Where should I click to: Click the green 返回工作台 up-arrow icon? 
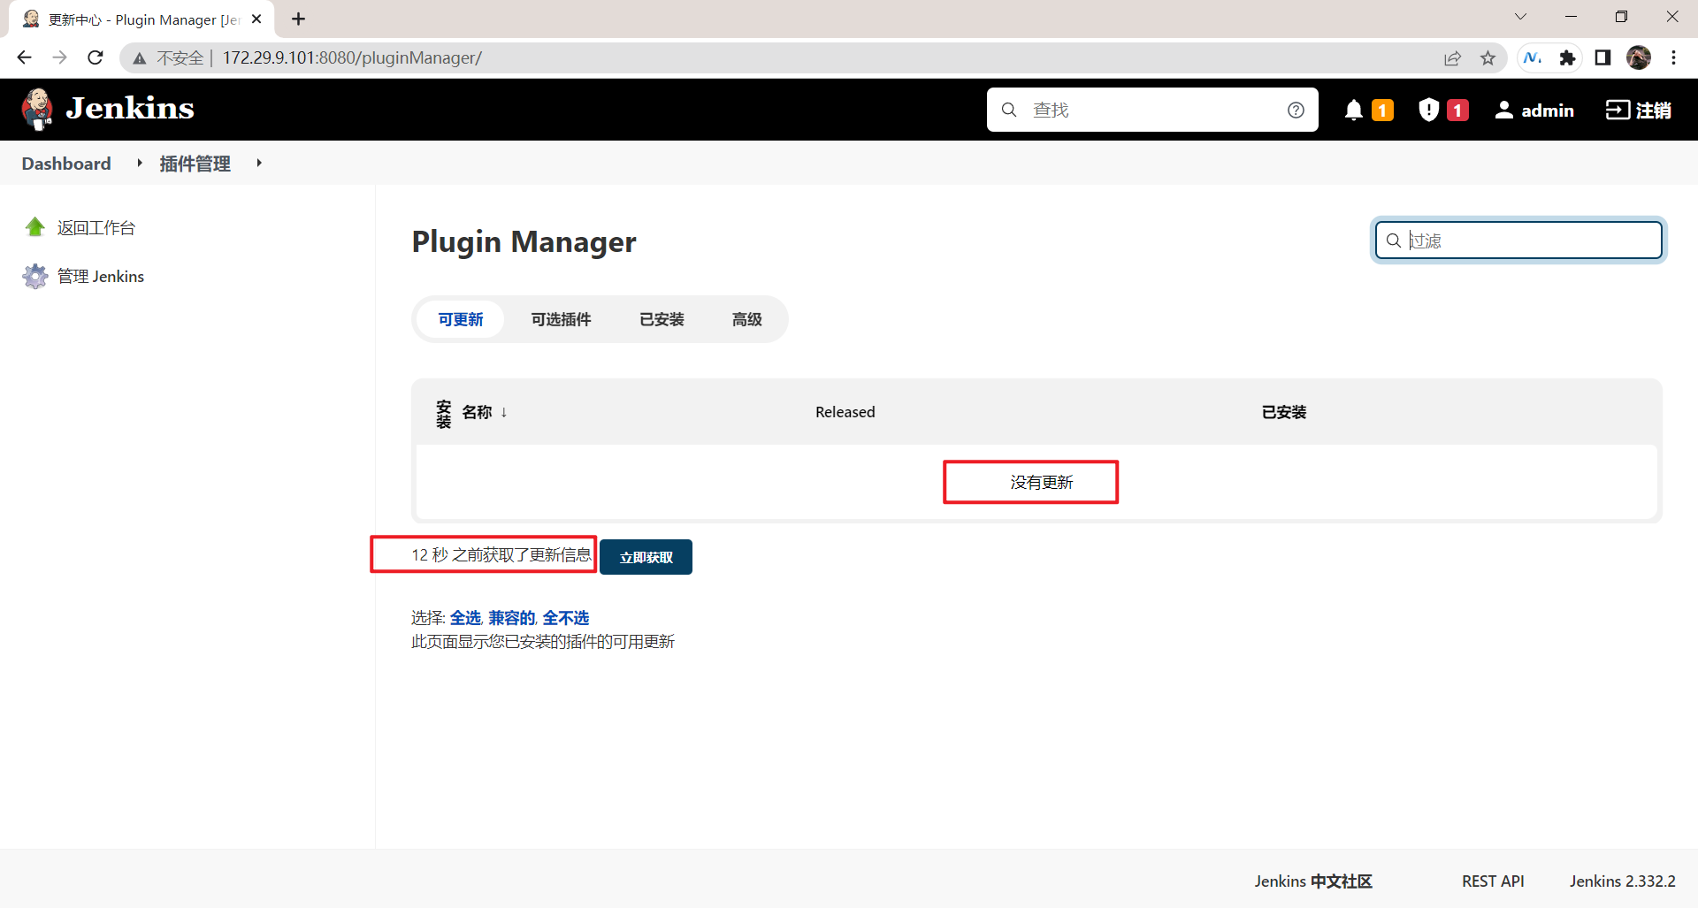coord(35,227)
